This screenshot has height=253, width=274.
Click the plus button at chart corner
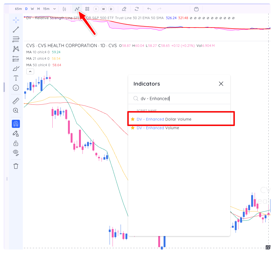[268, 248]
